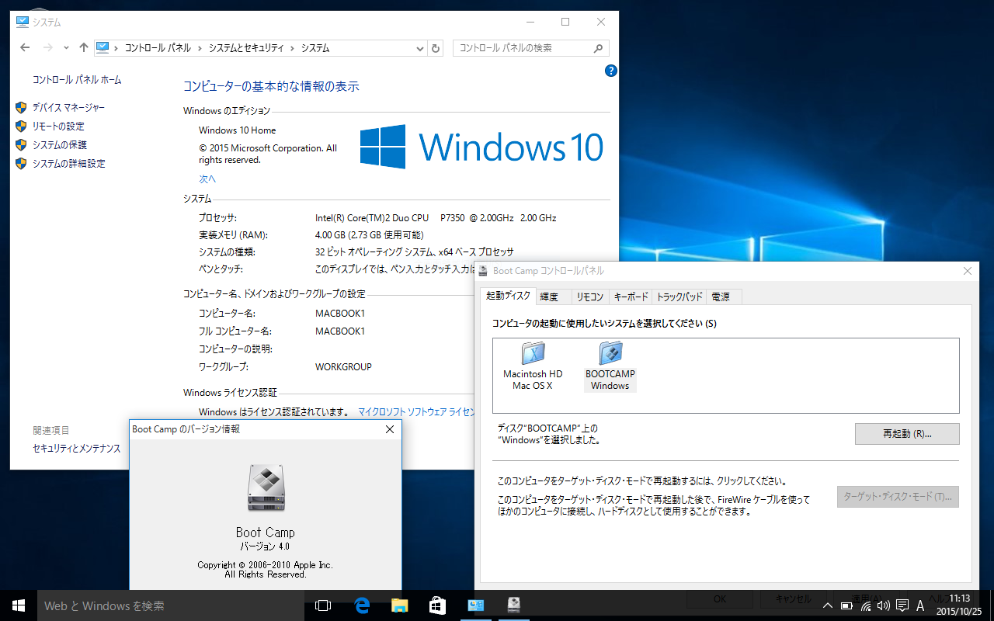Click the バージョン 4.0 text in Boot Camp dialog

(x=265, y=546)
